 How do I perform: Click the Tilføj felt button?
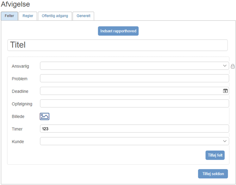[215, 155]
